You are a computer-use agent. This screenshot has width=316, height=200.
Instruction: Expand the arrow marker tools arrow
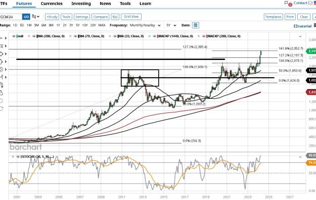point(6,61)
